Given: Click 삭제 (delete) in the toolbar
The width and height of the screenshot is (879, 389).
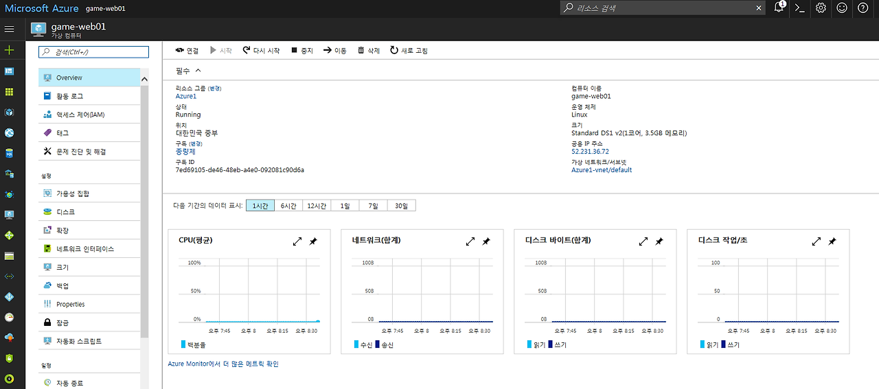Looking at the screenshot, I should 368,51.
